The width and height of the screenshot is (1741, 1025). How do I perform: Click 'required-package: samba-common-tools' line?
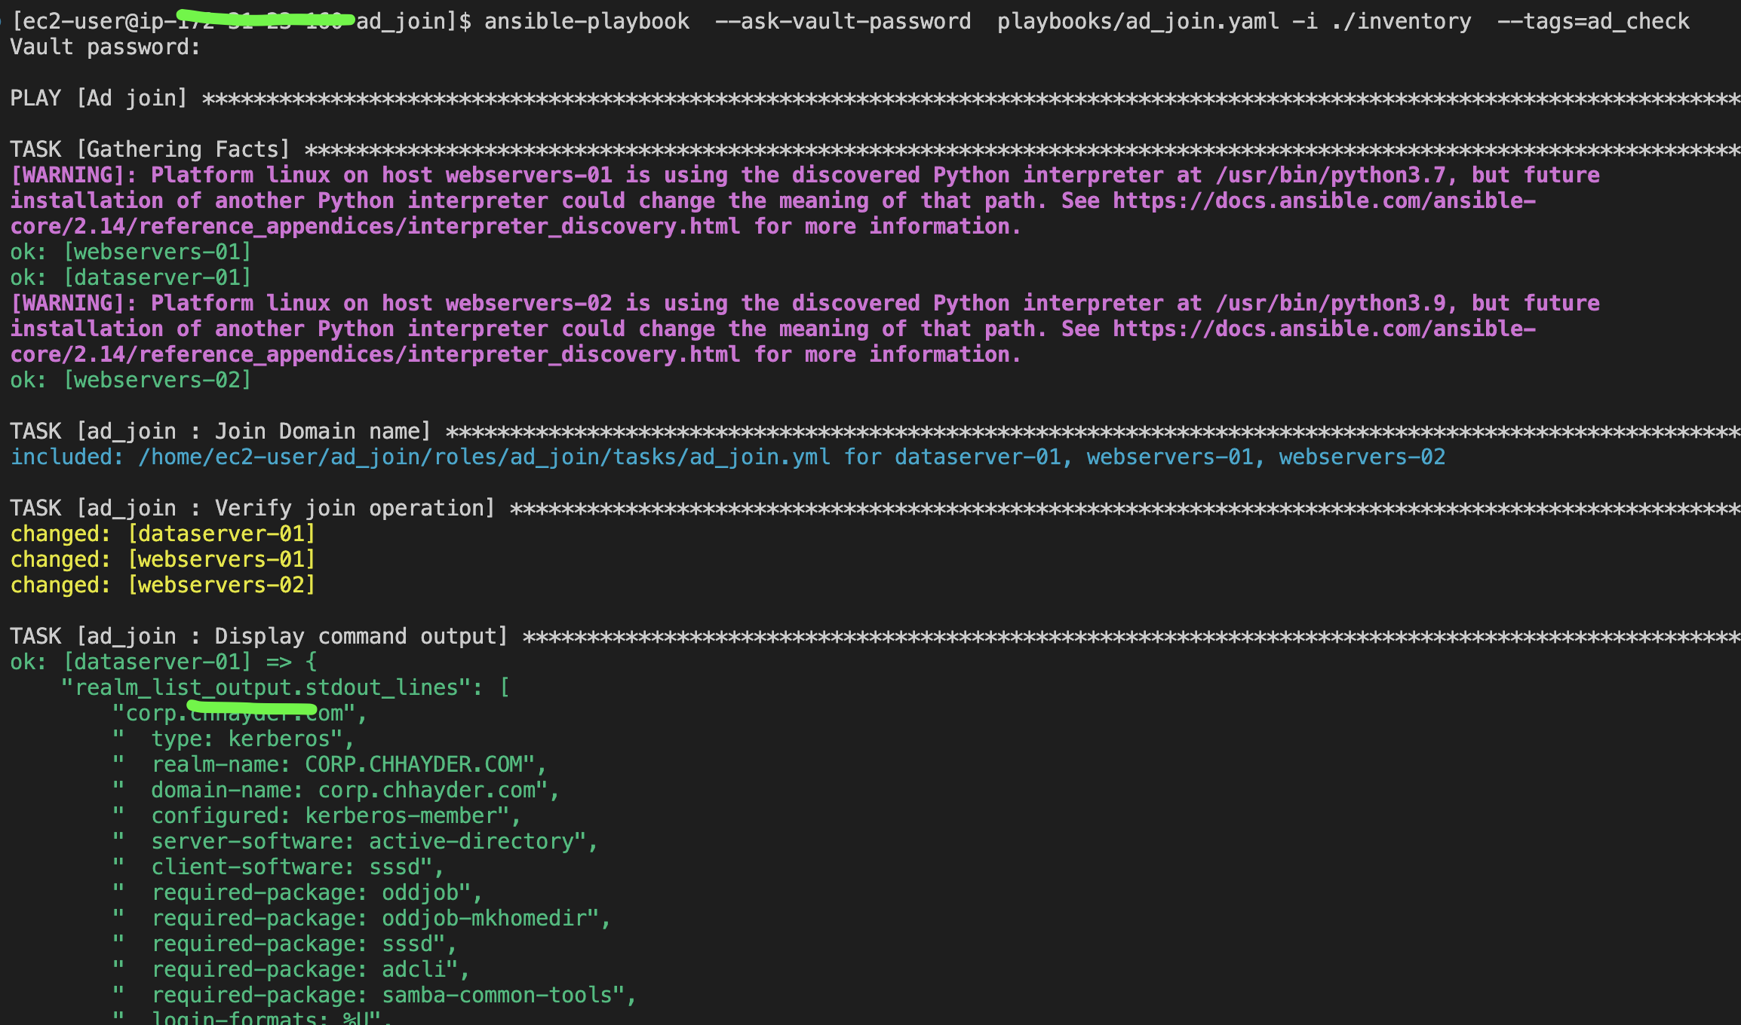(374, 995)
